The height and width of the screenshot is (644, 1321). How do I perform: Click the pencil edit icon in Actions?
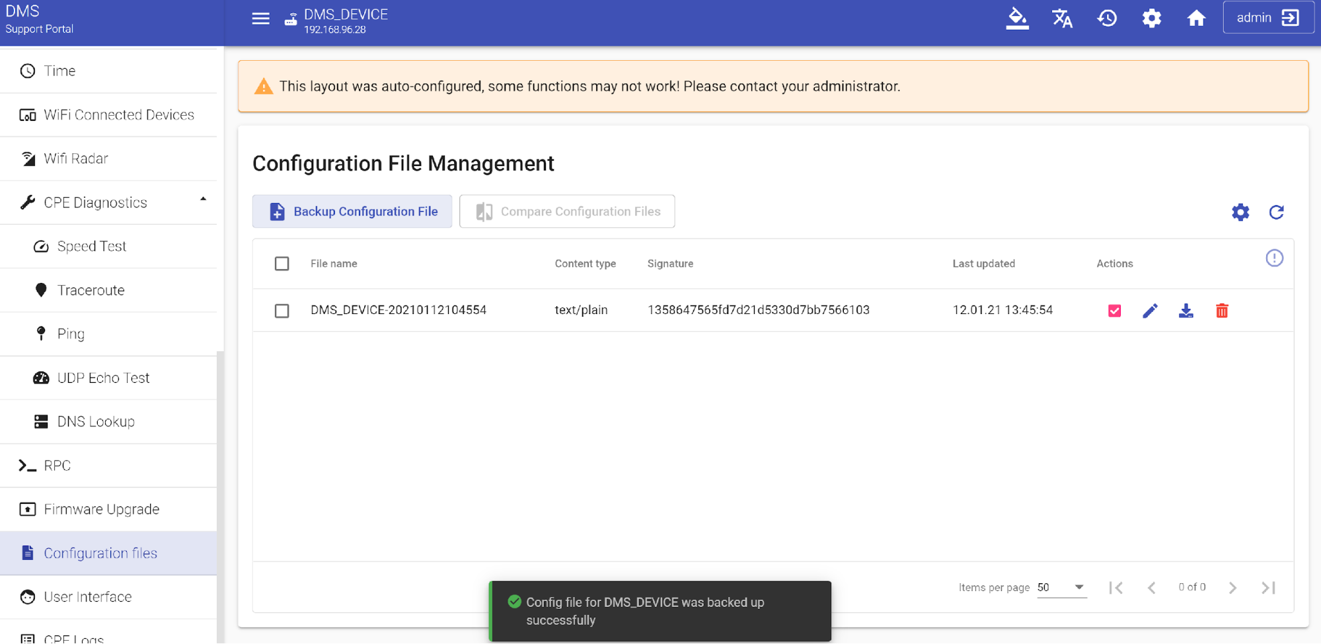click(x=1150, y=311)
